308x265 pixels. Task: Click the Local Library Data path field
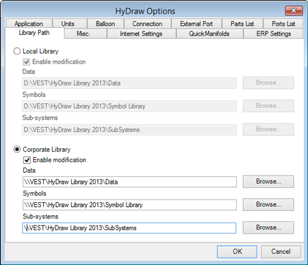(x=129, y=83)
